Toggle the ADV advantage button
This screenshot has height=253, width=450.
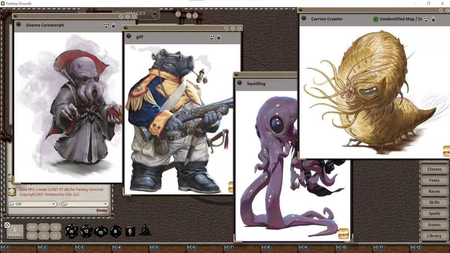(x=32, y=227)
